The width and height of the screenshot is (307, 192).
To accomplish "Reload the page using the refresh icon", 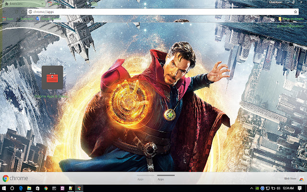I will (16, 12).
